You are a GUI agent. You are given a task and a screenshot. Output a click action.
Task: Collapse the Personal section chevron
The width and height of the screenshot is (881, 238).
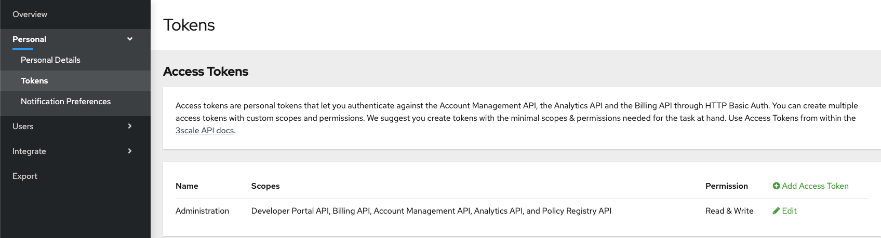[x=130, y=39]
